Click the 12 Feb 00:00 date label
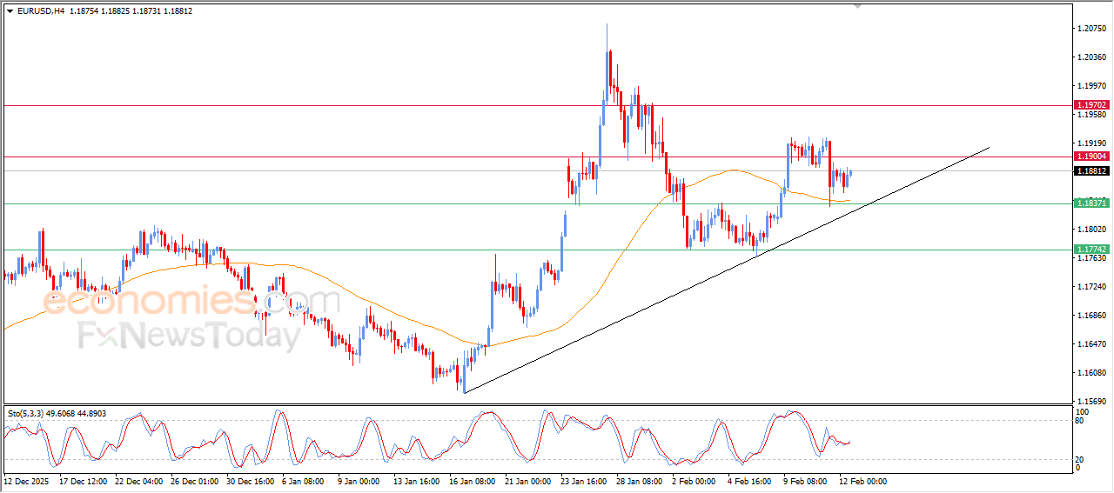Image resolution: width=1114 pixels, height=493 pixels. coord(861,481)
